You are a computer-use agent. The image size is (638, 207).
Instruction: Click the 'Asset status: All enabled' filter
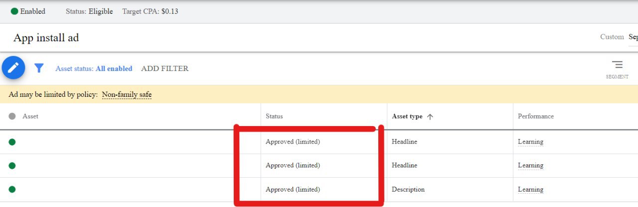[x=94, y=69]
